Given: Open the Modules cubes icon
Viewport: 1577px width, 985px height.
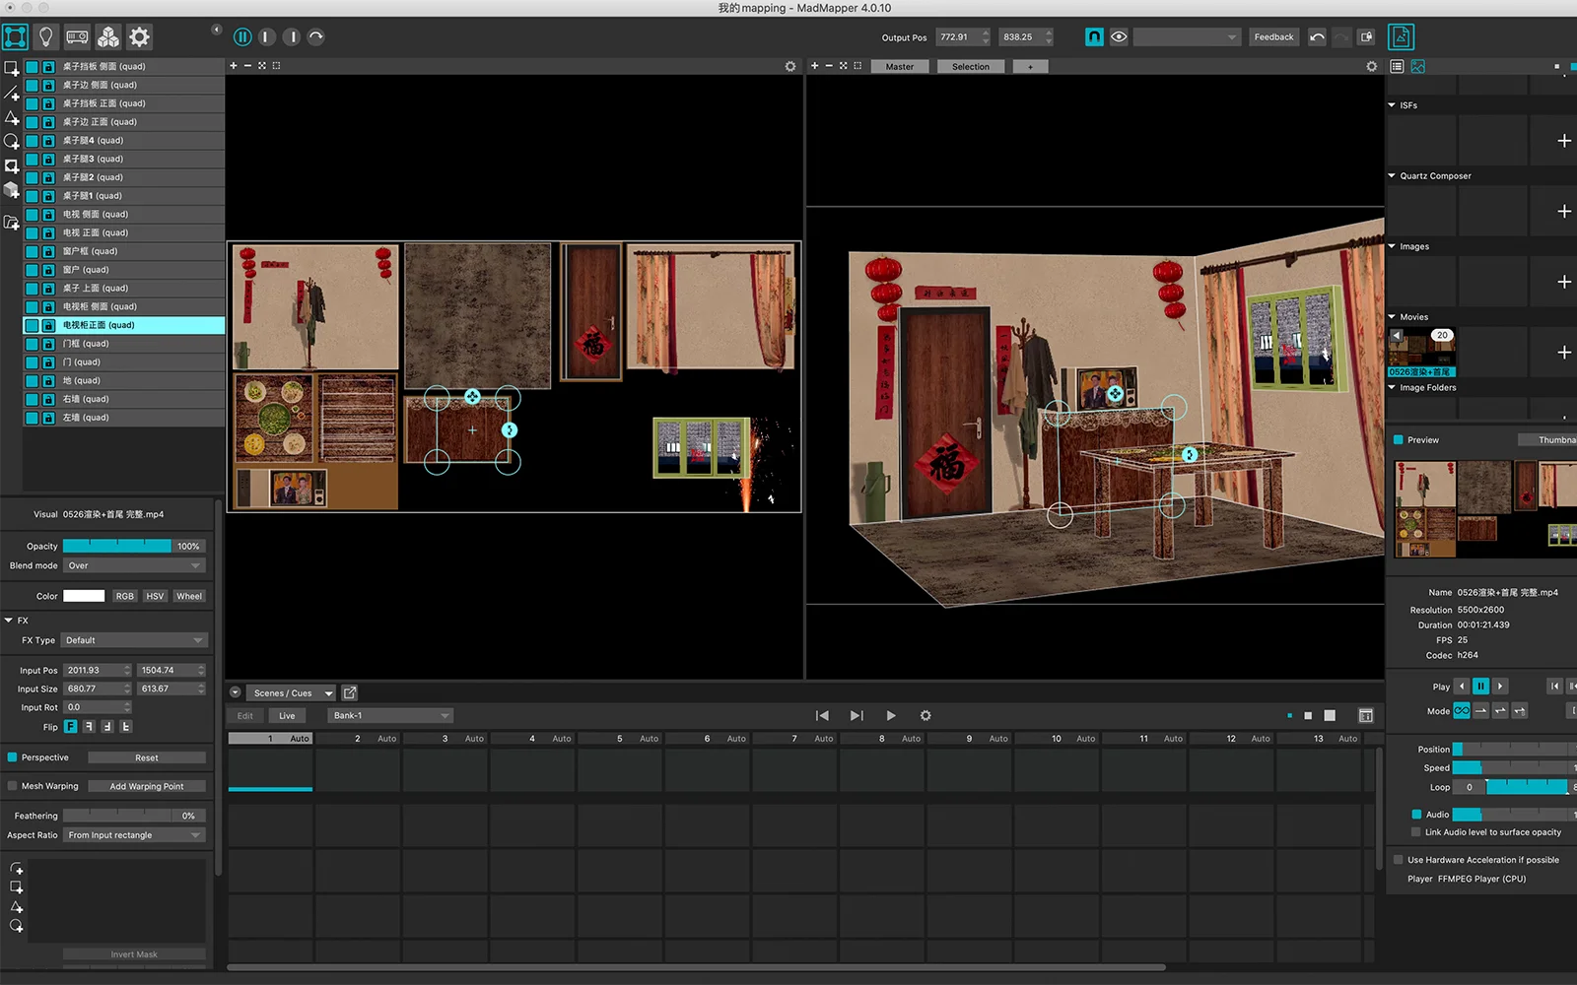Looking at the screenshot, I should [108, 37].
